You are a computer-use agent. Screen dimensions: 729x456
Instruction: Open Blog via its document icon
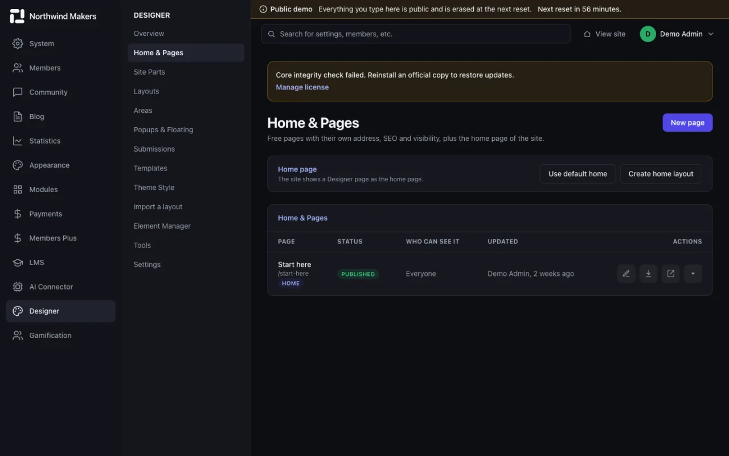18,116
